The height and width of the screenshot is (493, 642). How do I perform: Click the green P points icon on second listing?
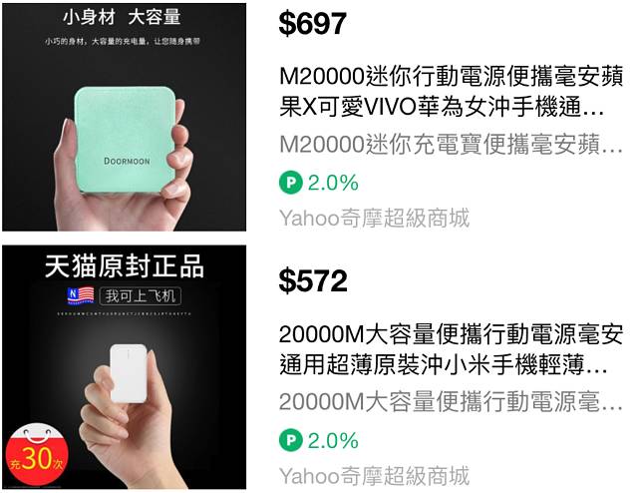point(291,440)
